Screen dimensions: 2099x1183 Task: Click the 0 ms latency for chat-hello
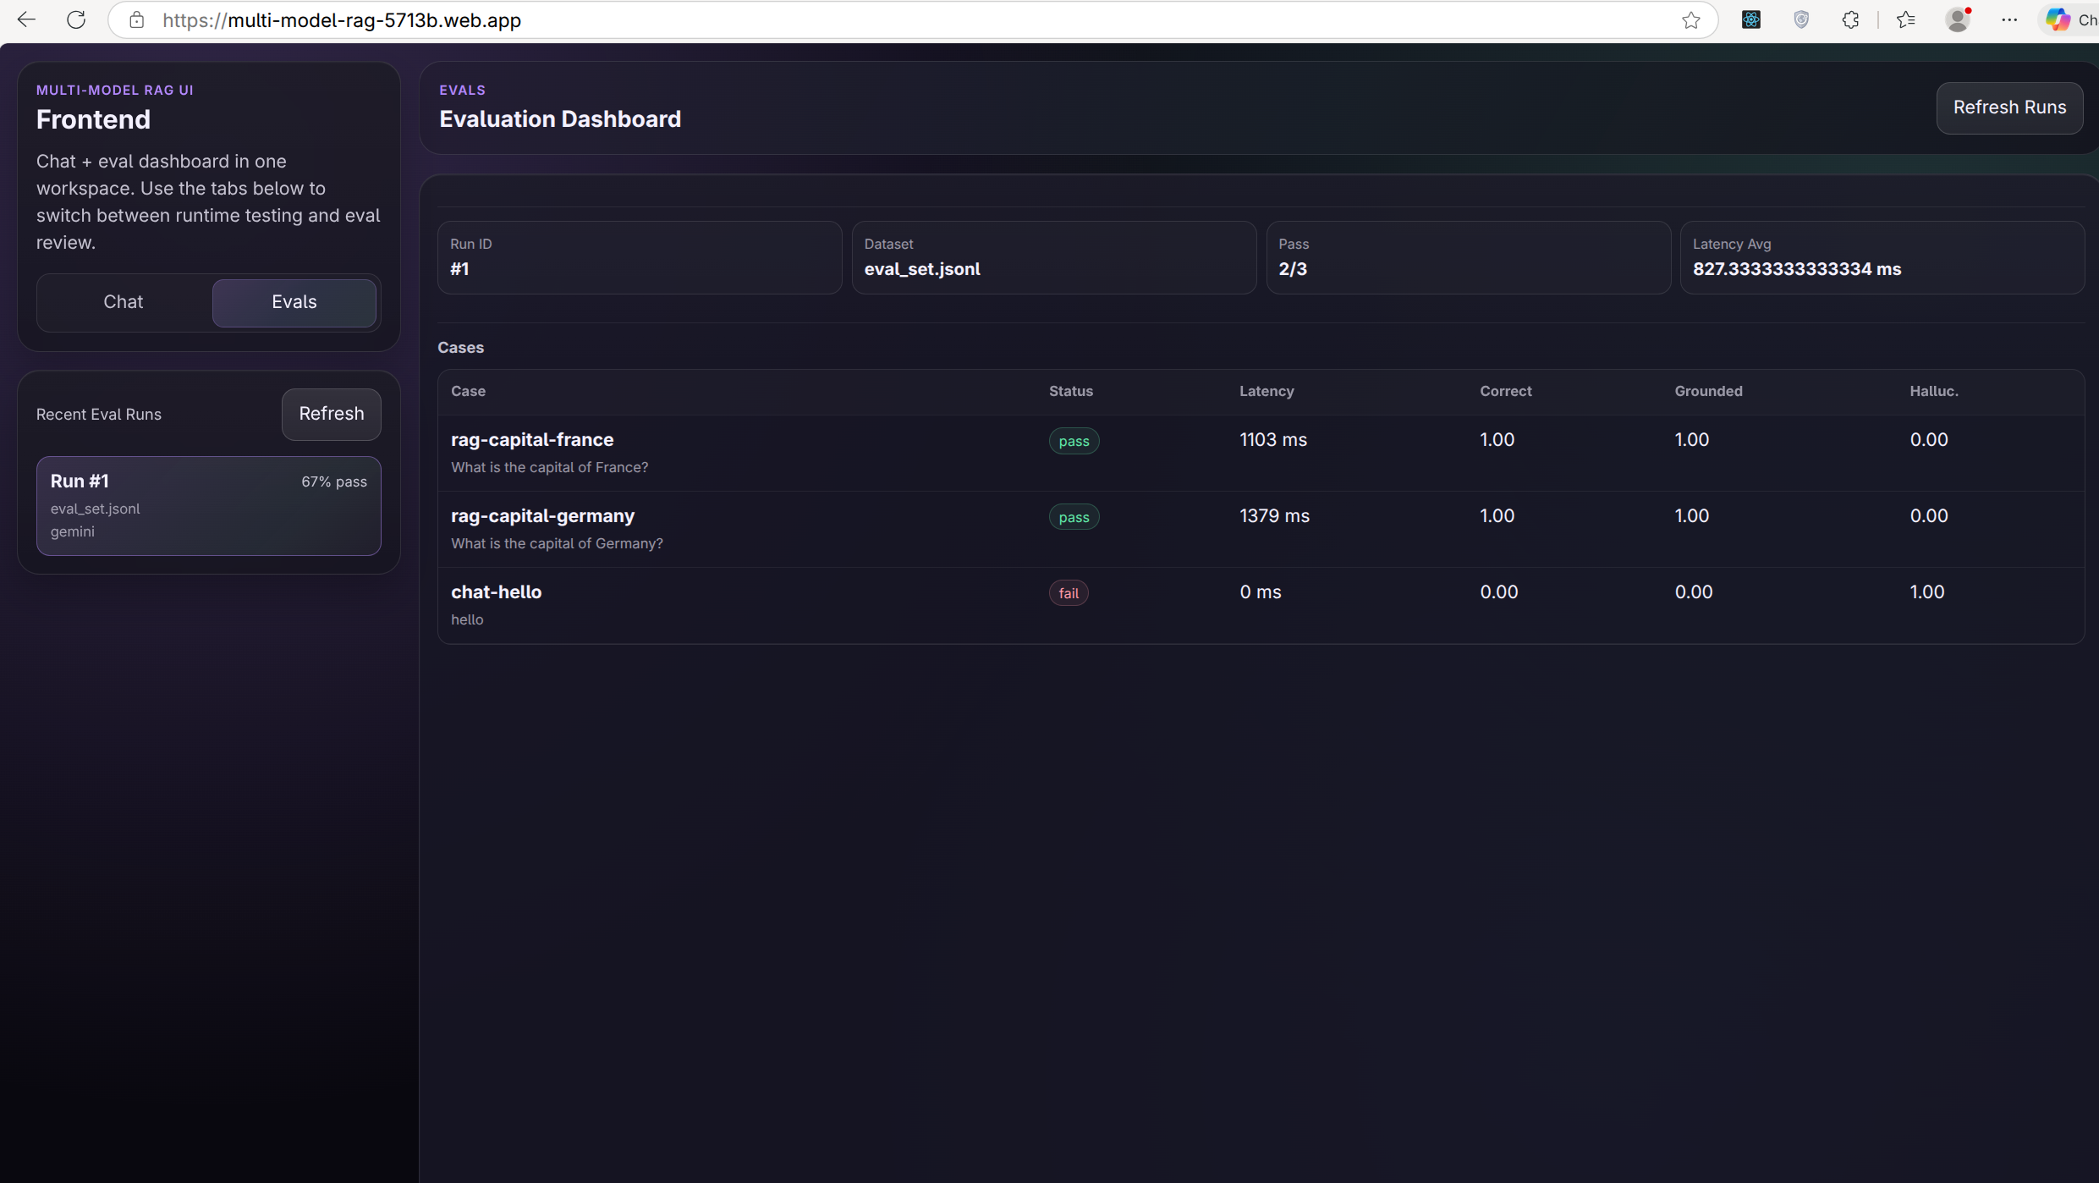pyautogui.click(x=1261, y=592)
